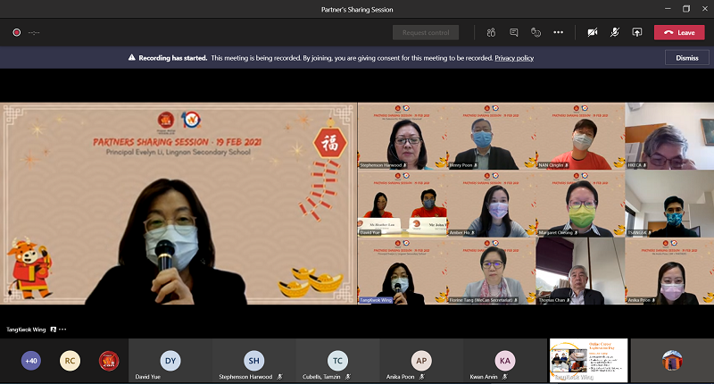Viewport: 714px width, 384px height.
Task: Click the red recording indicator
Action: (x=16, y=32)
